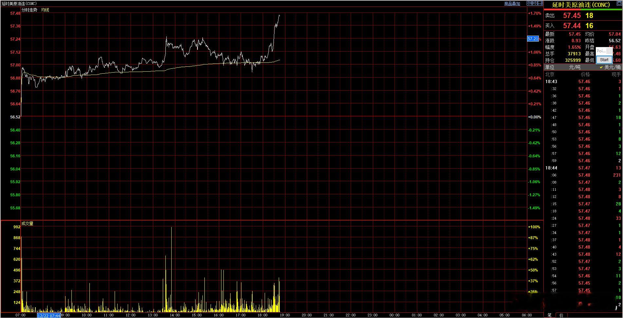Click the 现手 column header

point(616,74)
